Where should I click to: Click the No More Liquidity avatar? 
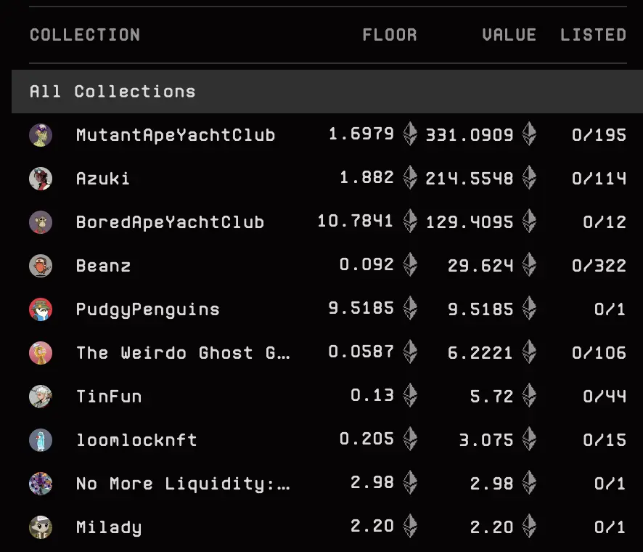41,484
